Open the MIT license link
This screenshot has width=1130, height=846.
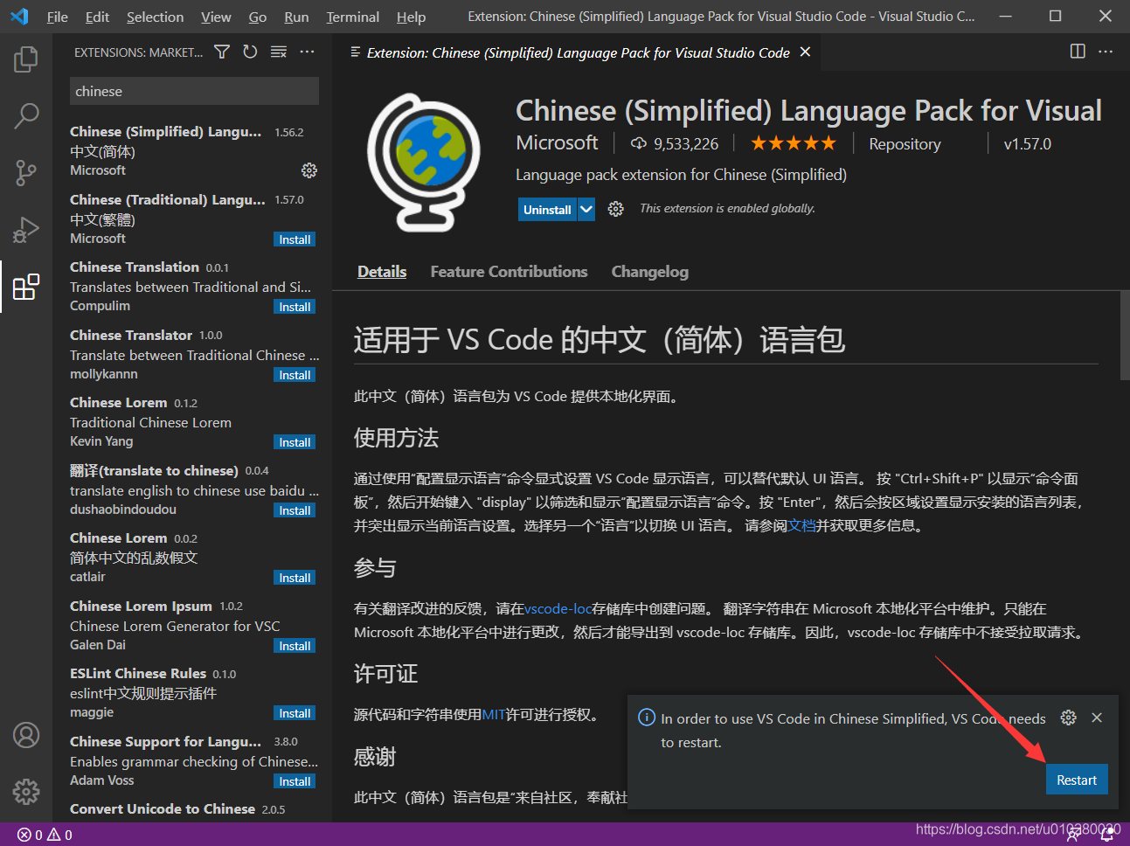(494, 714)
